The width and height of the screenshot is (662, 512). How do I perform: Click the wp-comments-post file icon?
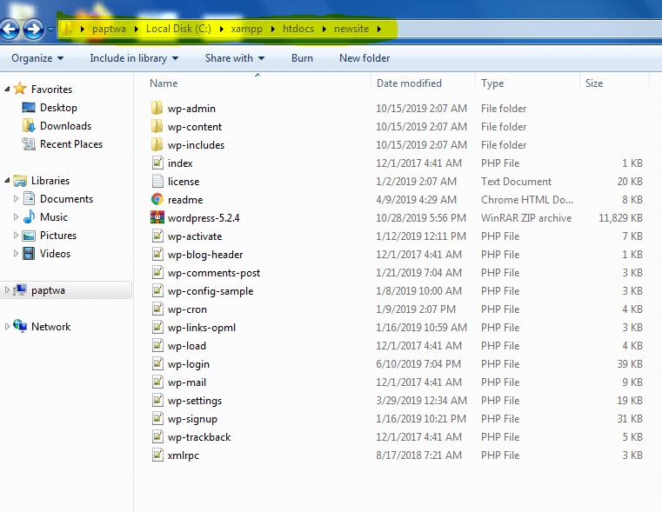point(157,272)
